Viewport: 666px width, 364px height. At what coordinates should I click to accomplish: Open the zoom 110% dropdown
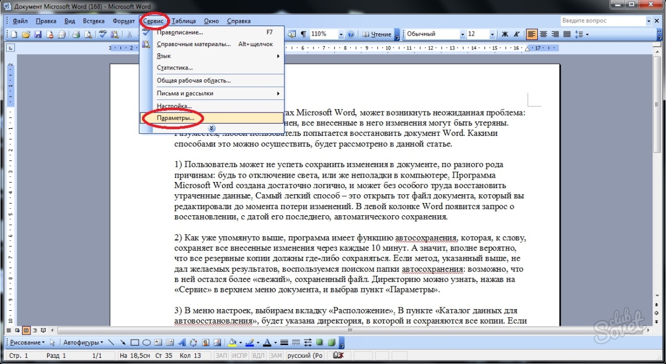[341, 34]
